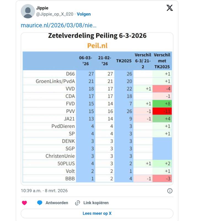Screen dimensions: 199x221
Task: Click the green FVD +8 cell
Action: 162,104
